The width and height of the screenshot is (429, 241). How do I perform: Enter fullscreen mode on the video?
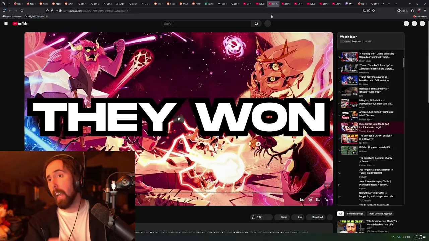tap(326, 199)
